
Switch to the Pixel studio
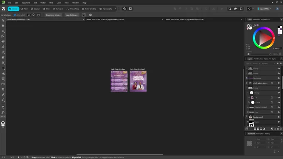pos(24,9)
